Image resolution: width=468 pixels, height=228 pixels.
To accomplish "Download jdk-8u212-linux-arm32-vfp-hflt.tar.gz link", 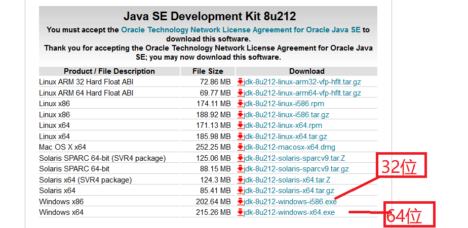I will [x=302, y=82].
